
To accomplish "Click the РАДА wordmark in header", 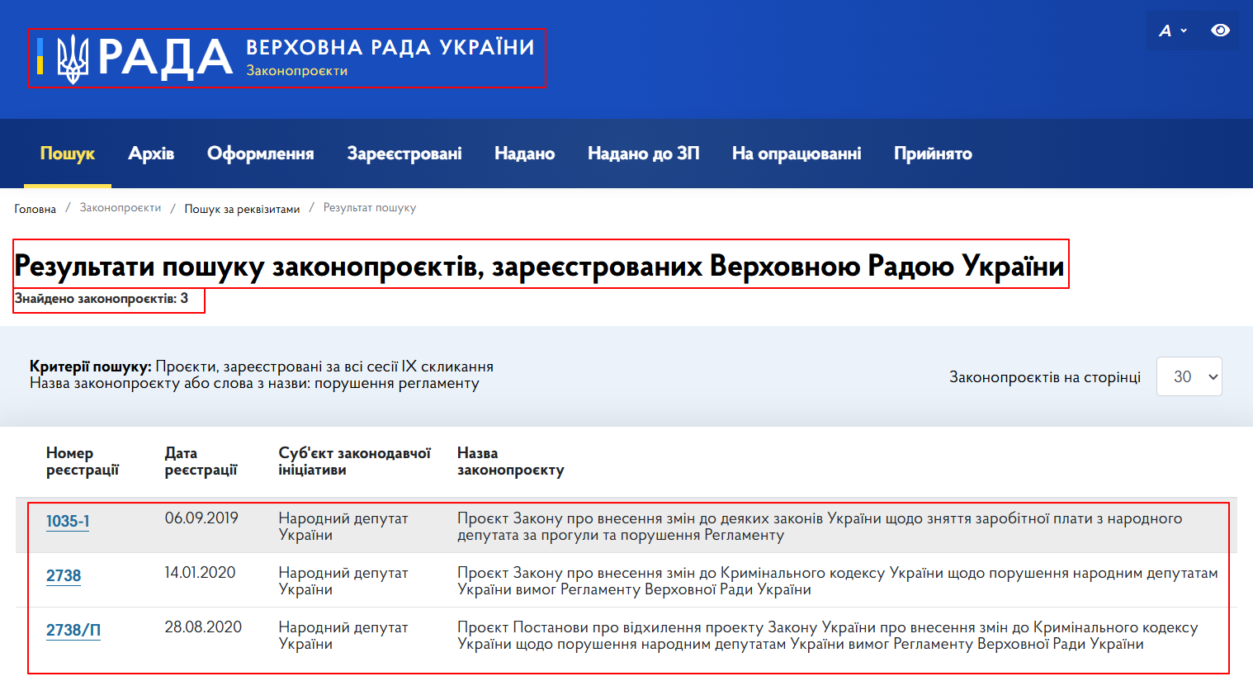I will (166, 59).
